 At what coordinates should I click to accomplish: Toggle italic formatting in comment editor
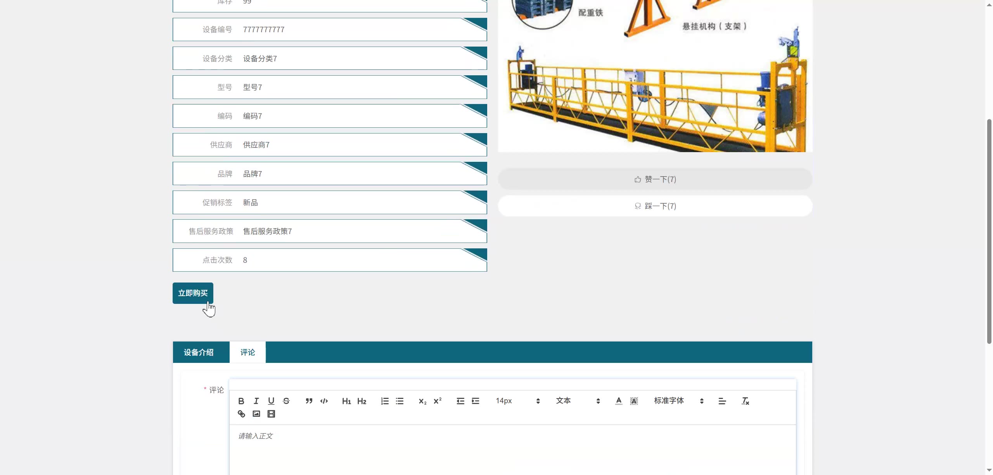pyautogui.click(x=256, y=401)
